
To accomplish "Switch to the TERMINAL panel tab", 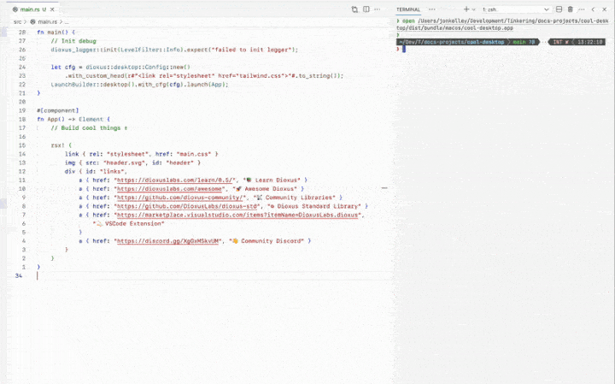I will pos(408,9).
